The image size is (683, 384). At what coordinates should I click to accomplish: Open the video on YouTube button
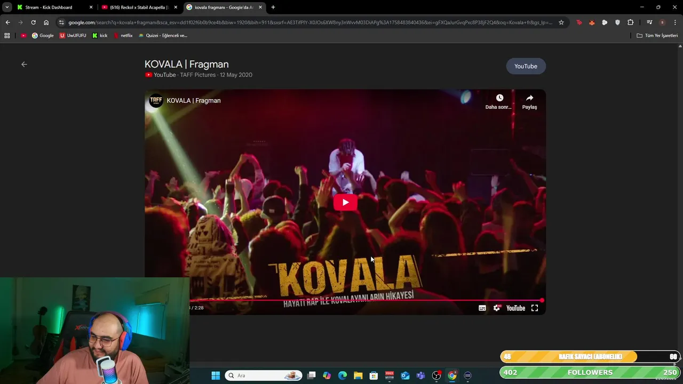[526, 66]
